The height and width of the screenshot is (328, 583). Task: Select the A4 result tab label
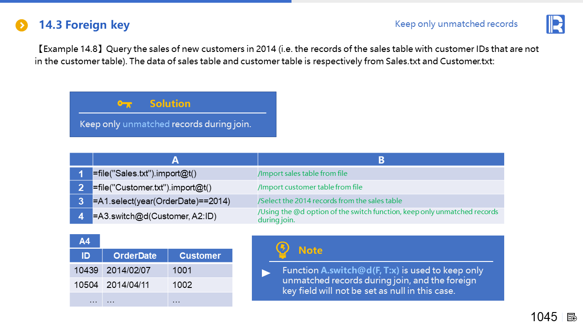85,241
